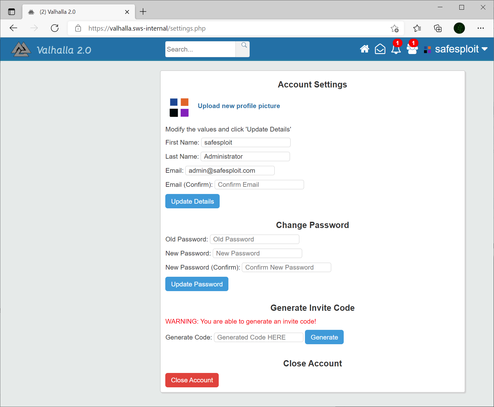Click Update Password button
This screenshot has width=494, height=407.
(197, 284)
